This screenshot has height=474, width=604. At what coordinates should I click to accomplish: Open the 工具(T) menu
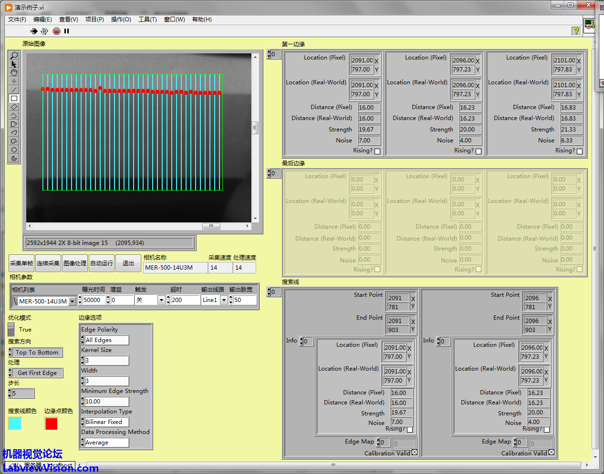147,20
